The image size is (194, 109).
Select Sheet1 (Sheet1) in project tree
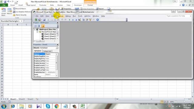coord(50,34)
